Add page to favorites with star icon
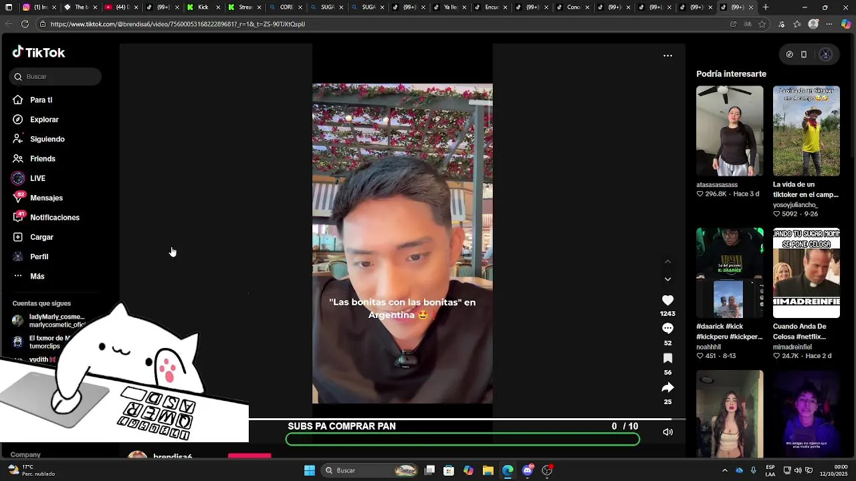This screenshot has height=481, width=856. [x=762, y=24]
